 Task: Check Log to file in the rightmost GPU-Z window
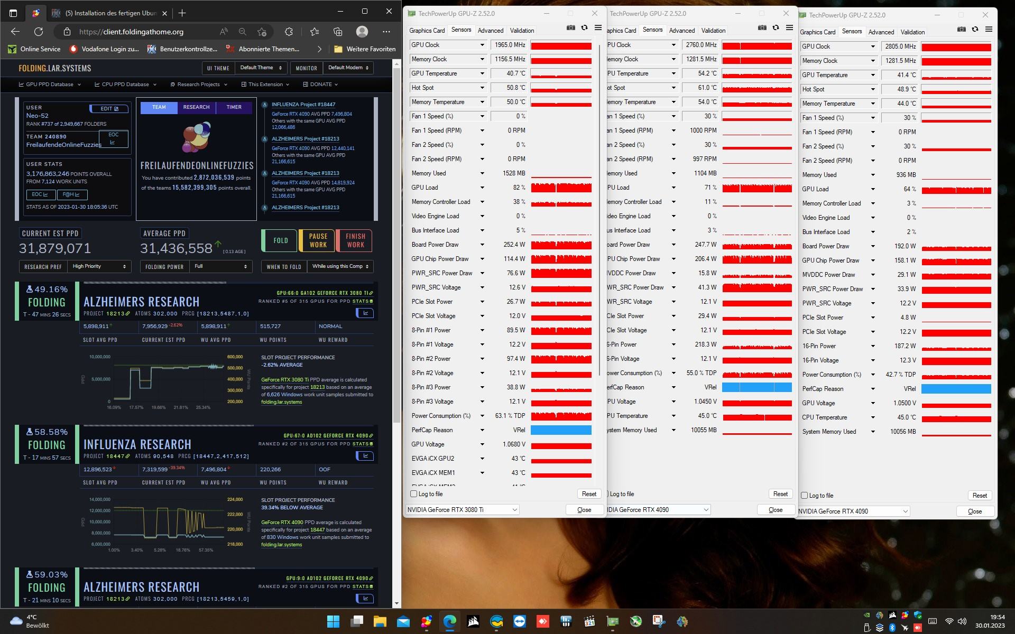click(805, 496)
